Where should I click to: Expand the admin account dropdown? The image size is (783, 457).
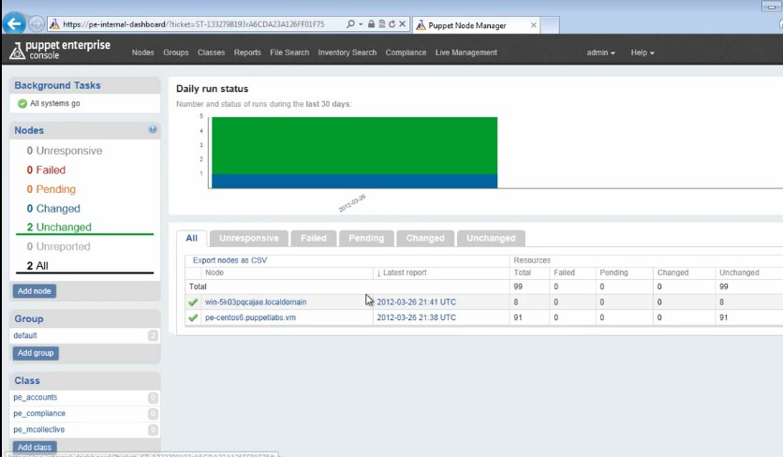click(x=600, y=52)
